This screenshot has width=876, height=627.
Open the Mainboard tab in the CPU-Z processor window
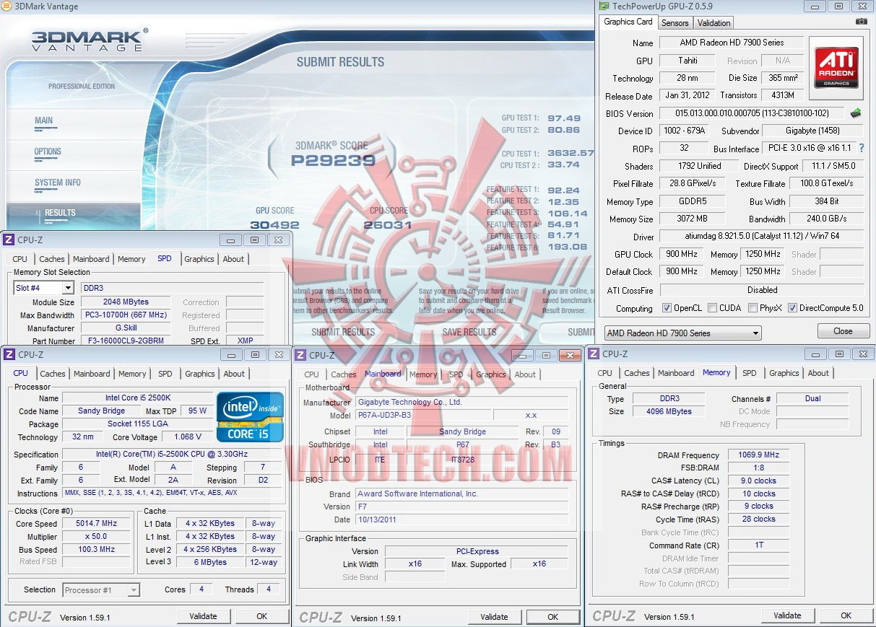point(92,374)
